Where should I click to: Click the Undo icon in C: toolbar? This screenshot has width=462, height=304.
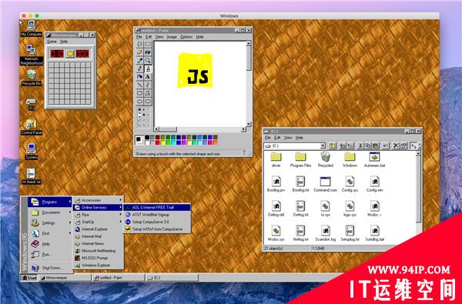pos(386,145)
